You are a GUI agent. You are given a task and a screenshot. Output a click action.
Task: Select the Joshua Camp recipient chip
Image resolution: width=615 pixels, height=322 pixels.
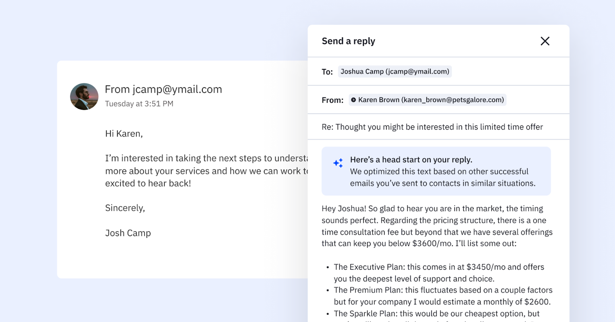395,71
